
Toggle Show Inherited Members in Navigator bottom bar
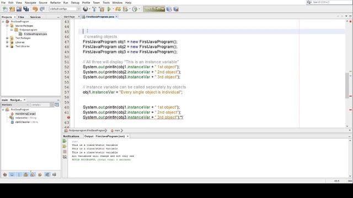point(5,174)
